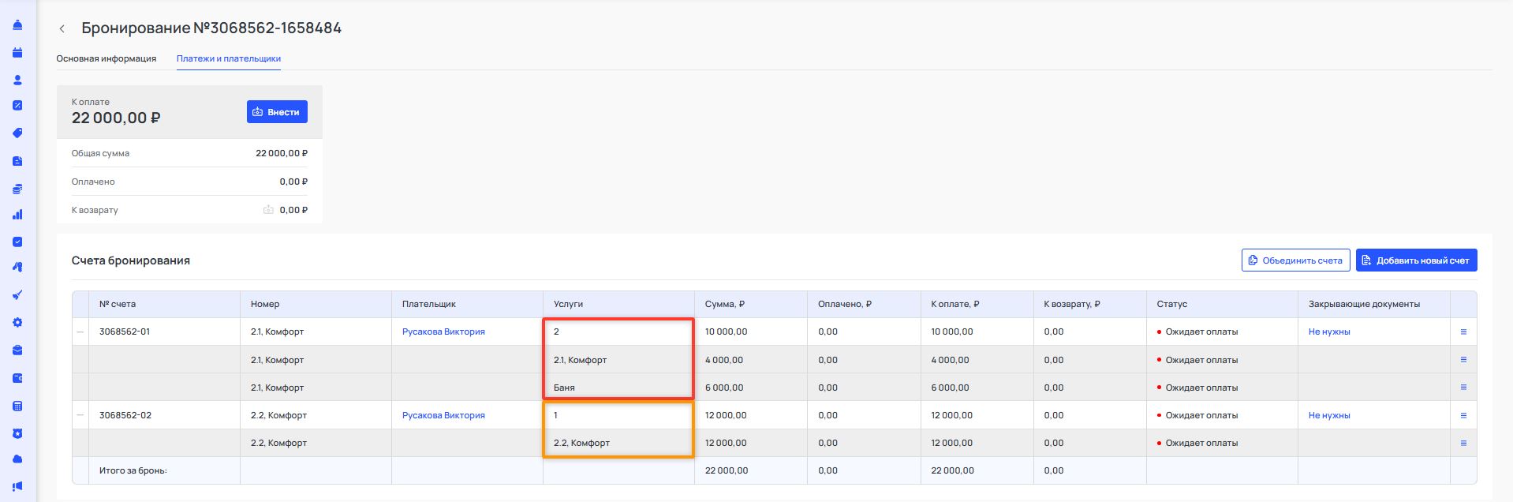Open the gear settings icon in sidebar
The height and width of the screenshot is (502, 1513).
[x=17, y=323]
